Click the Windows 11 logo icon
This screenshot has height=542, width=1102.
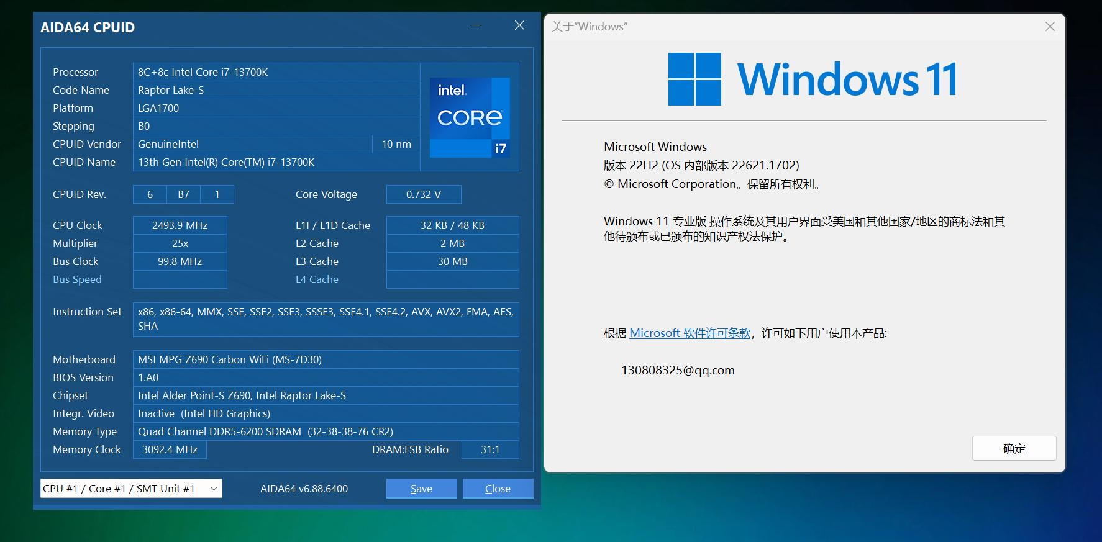tap(694, 79)
